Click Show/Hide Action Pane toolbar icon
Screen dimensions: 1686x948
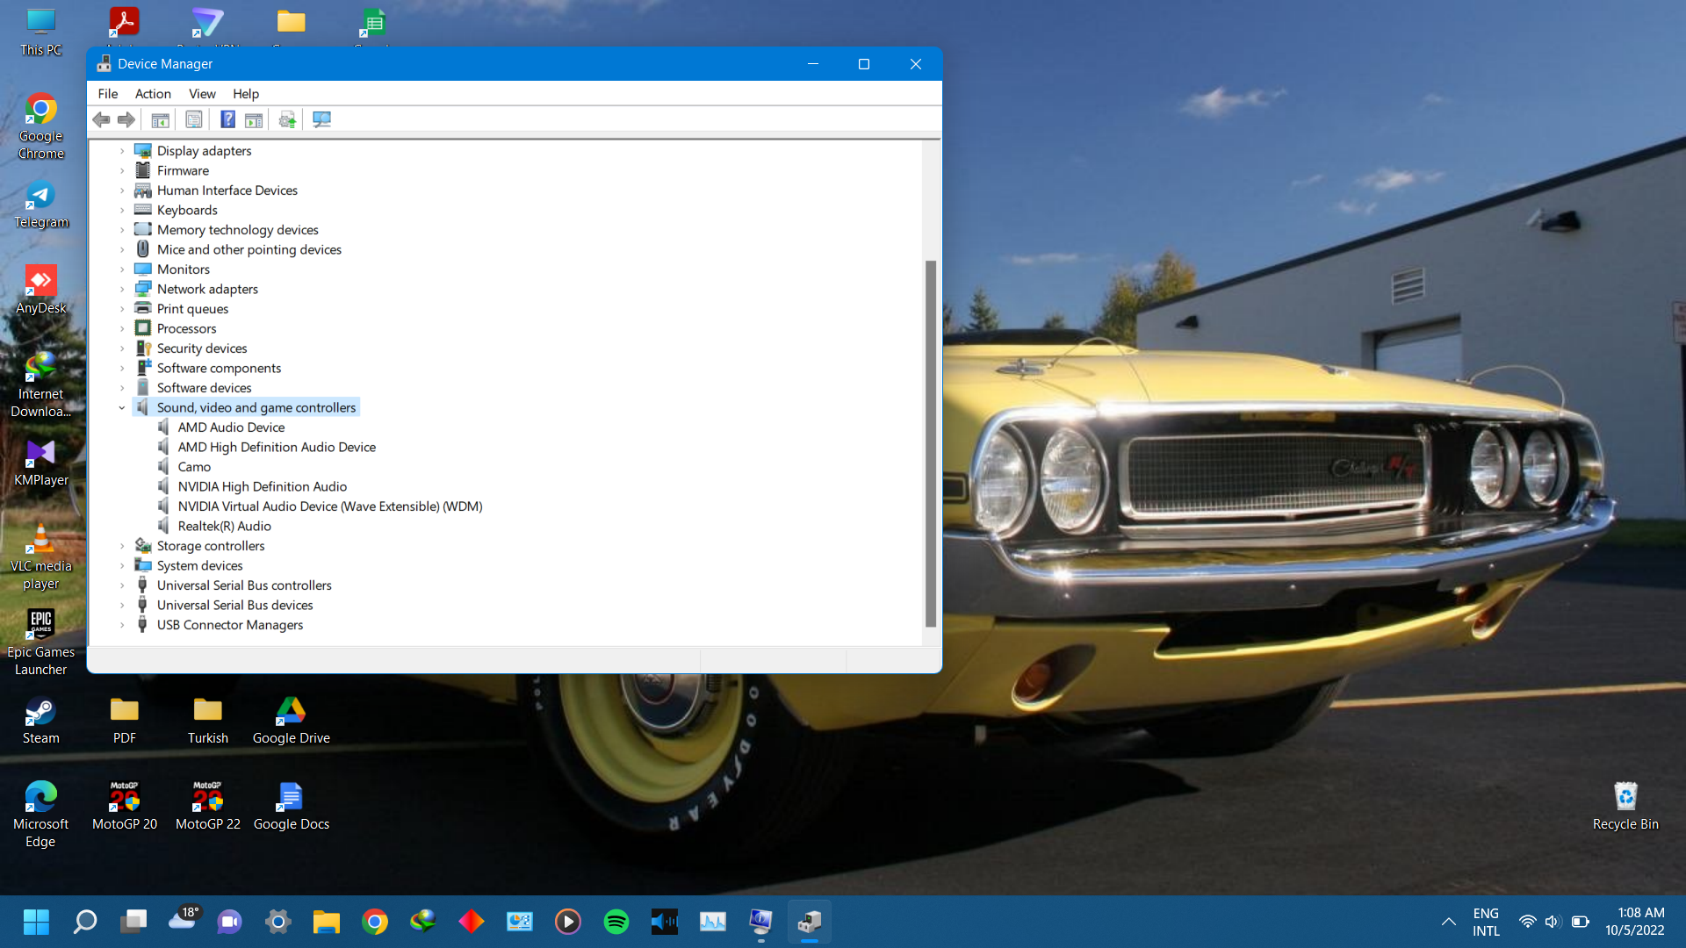254,119
